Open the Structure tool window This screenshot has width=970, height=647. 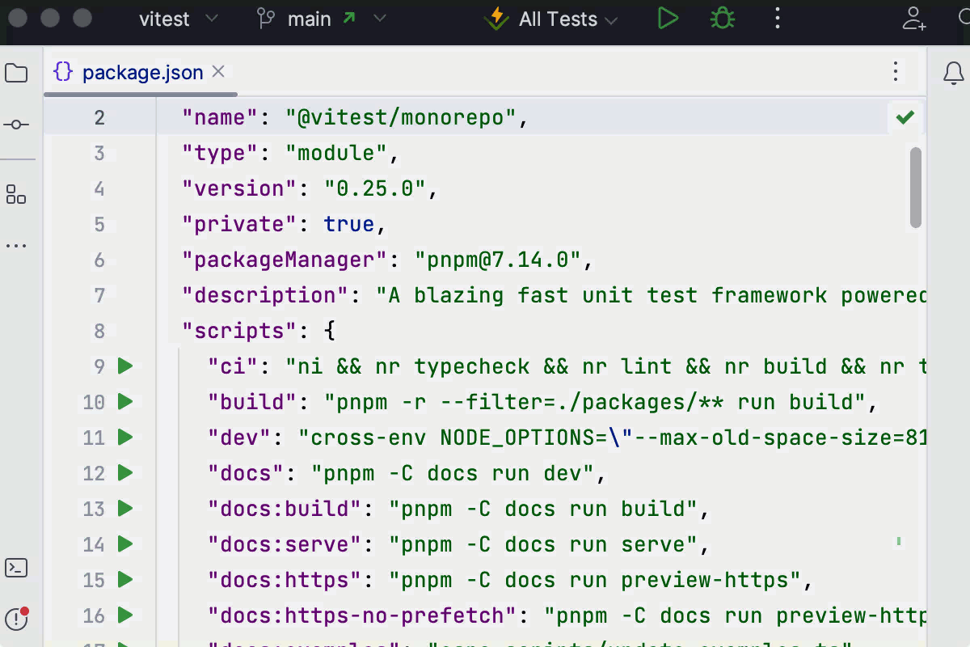(x=17, y=194)
